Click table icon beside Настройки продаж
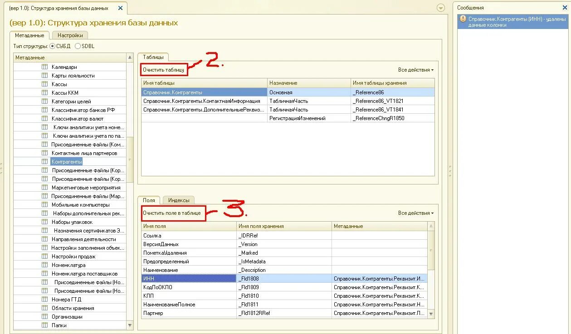 click(x=44, y=256)
